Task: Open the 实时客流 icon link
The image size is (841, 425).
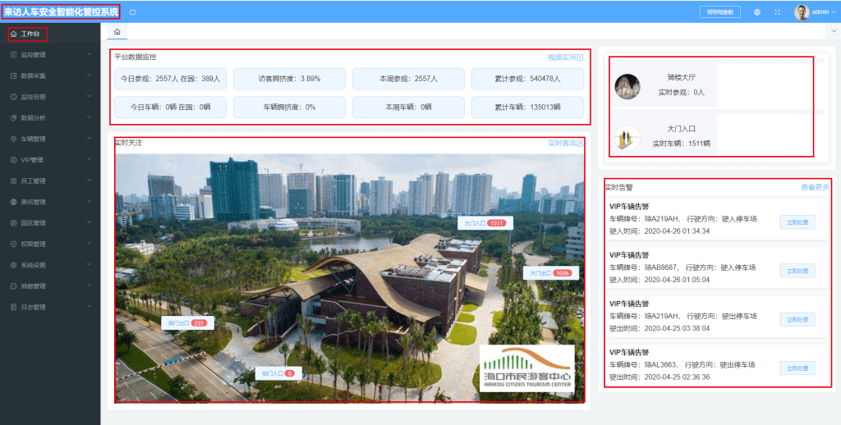Action: 566,144
